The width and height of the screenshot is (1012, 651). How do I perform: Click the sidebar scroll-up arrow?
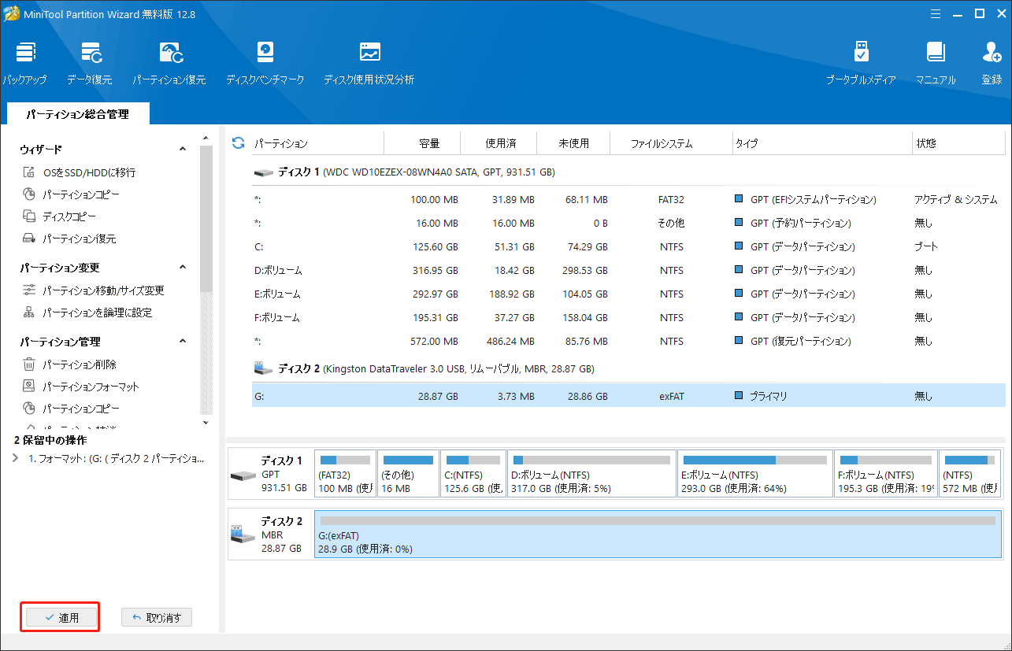pyautogui.click(x=206, y=139)
